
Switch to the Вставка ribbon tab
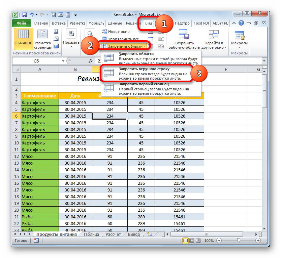[59, 23]
